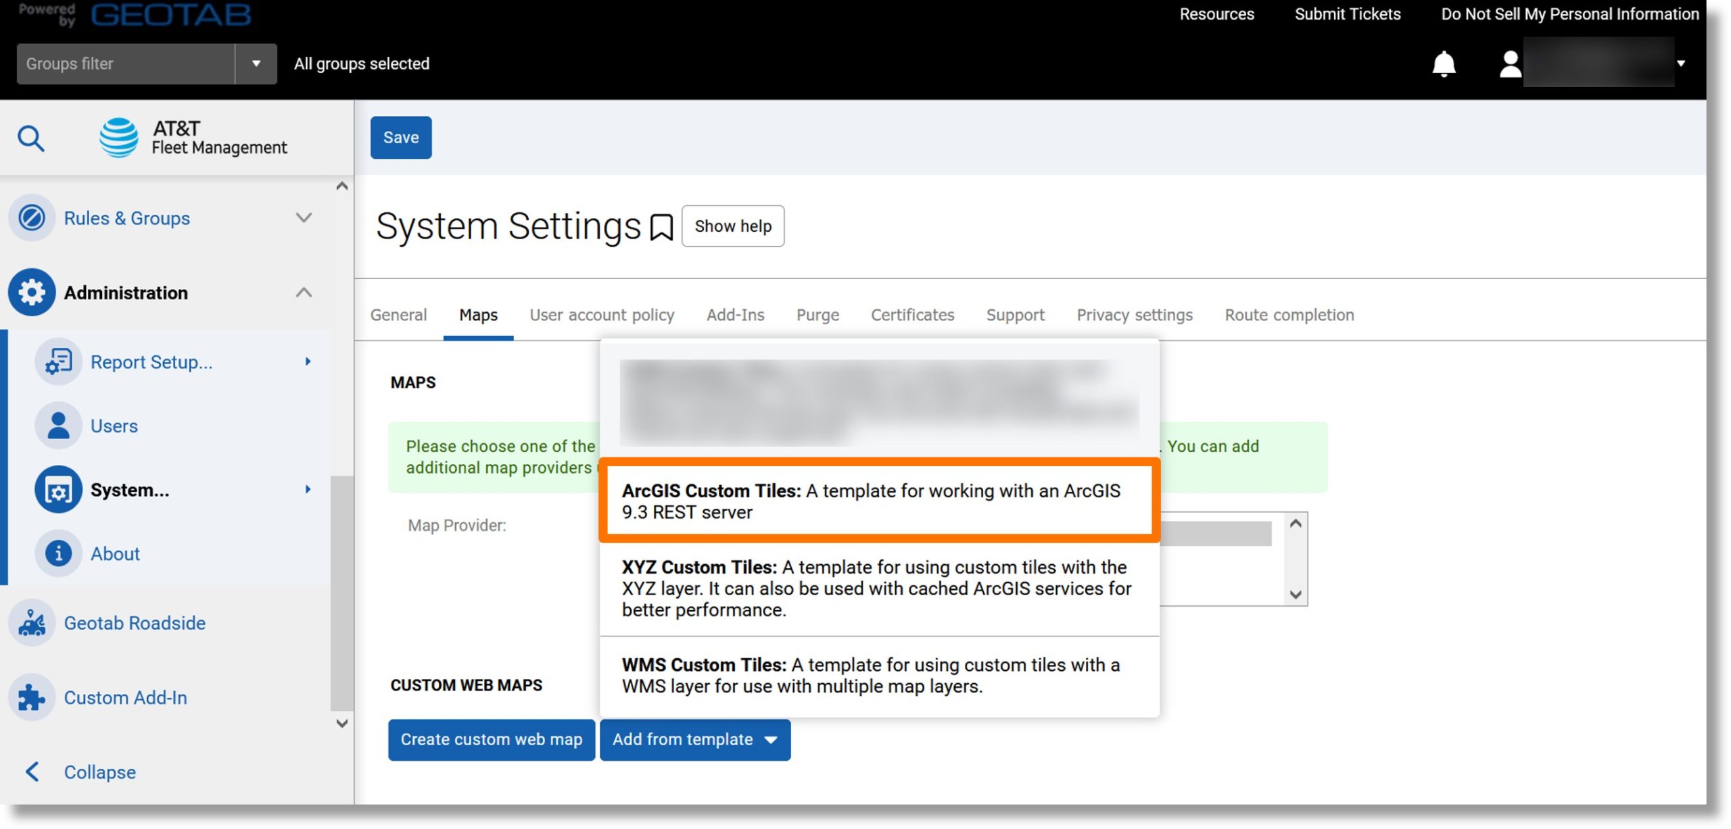The image size is (1731, 829).
Task: Expand the Rules & Groups section
Action: tap(304, 218)
